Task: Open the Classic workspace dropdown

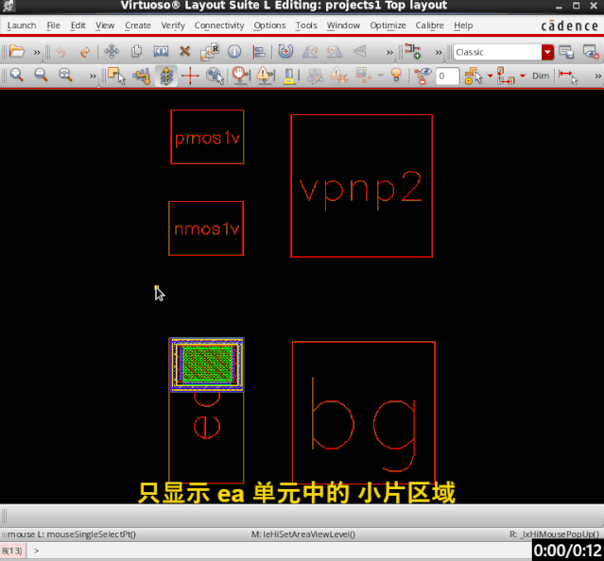Action: pos(547,52)
